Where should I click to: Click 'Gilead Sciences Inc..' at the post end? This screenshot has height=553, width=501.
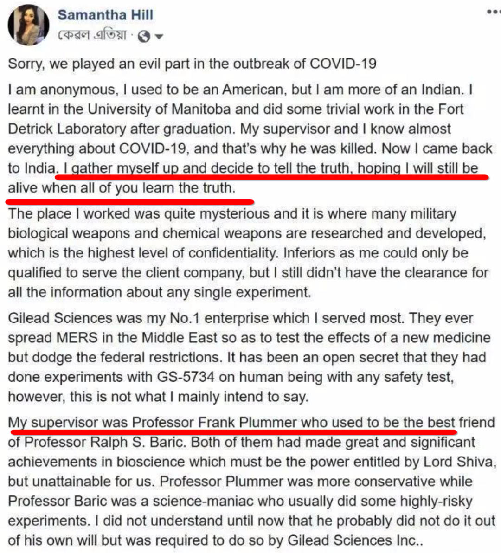click(355, 540)
